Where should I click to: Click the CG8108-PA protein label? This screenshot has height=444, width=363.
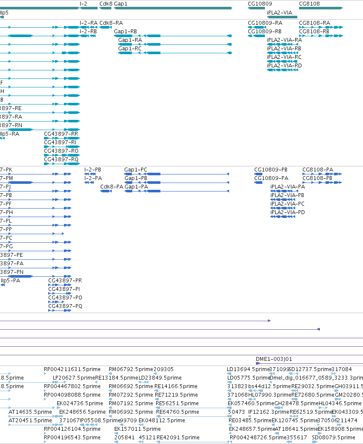[x=318, y=170]
